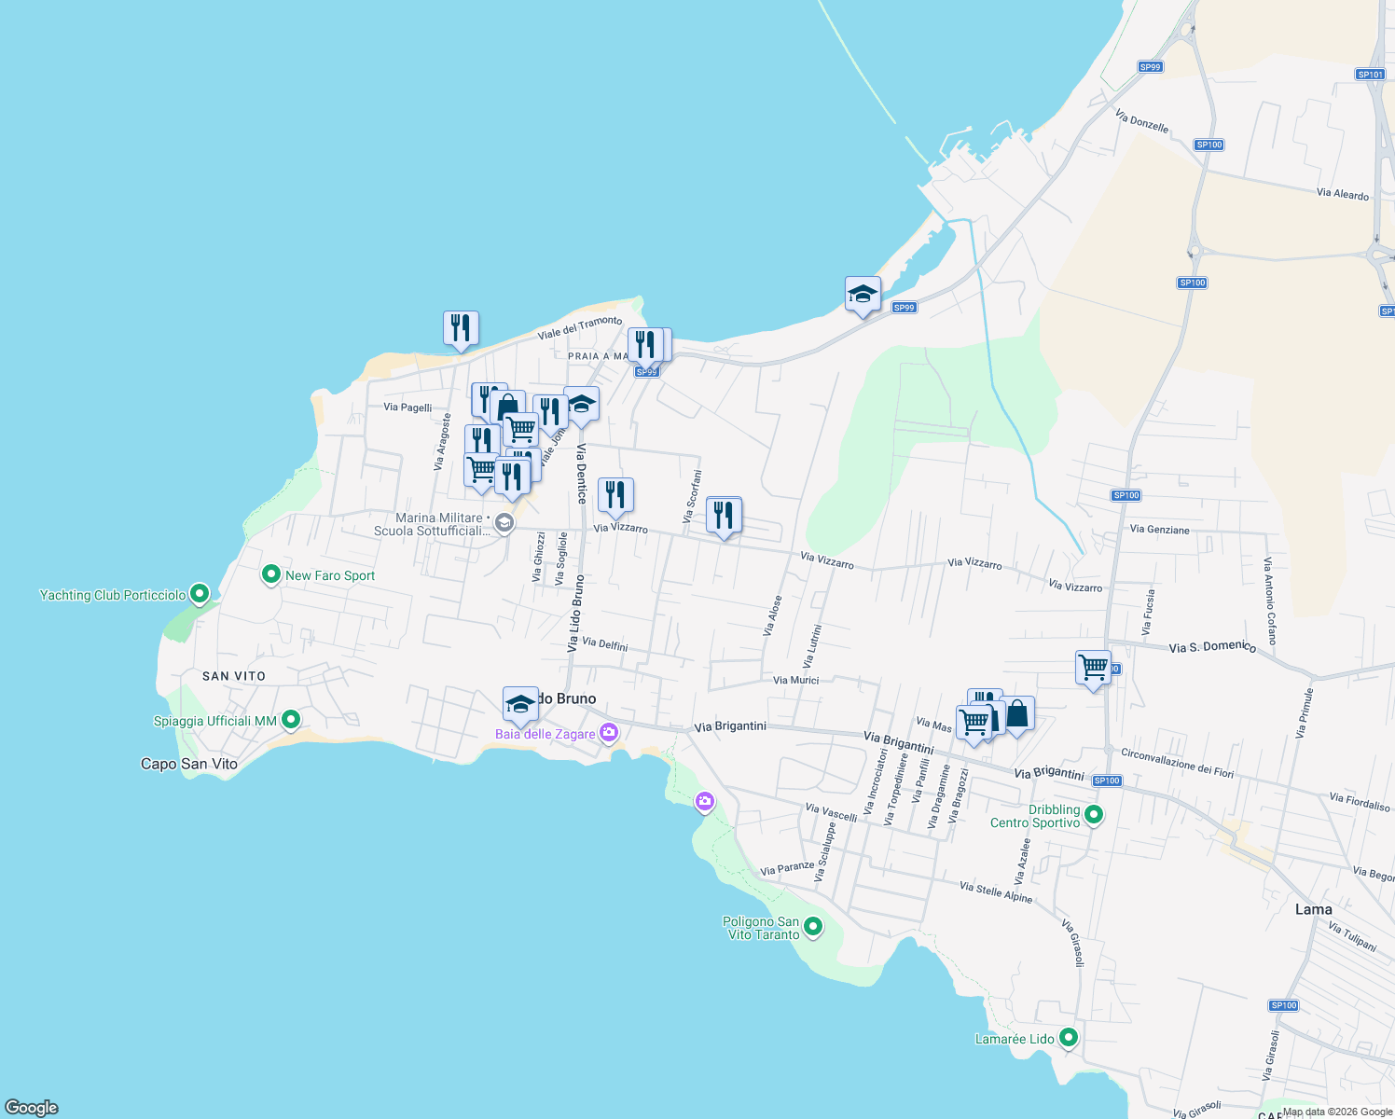
Task: Click the Spiaggia Ufficiali MM marker
Action: pyautogui.click(x=291, y=720)
